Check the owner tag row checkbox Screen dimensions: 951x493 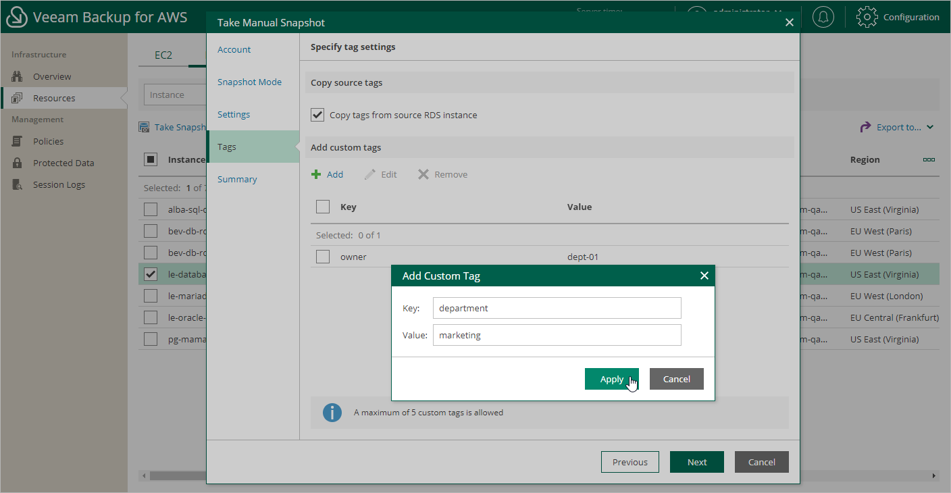coord(323,256)
